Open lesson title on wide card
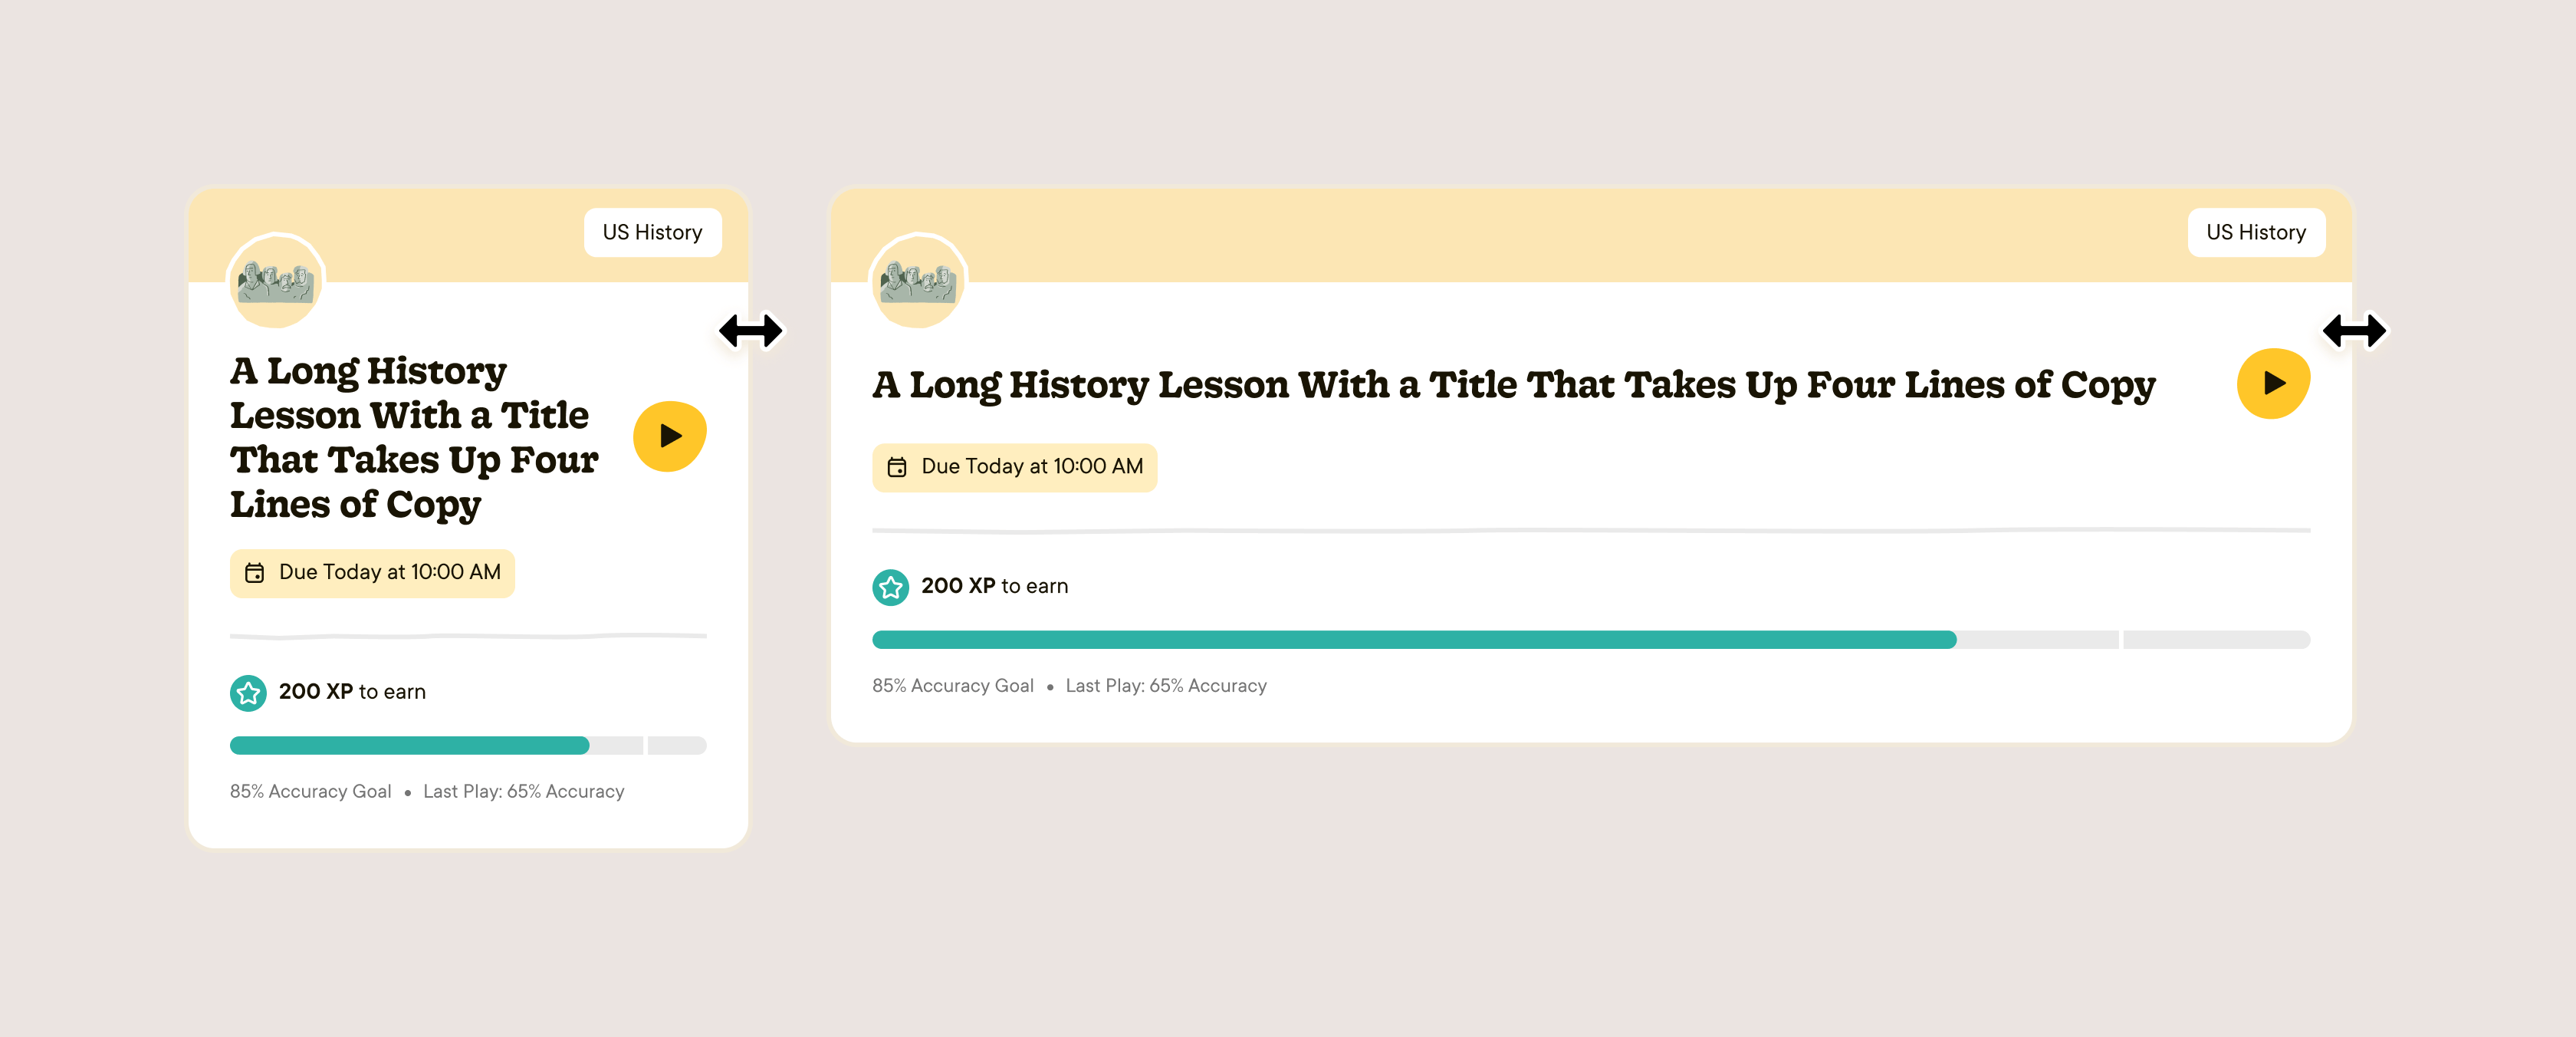 click(1513, 385)
